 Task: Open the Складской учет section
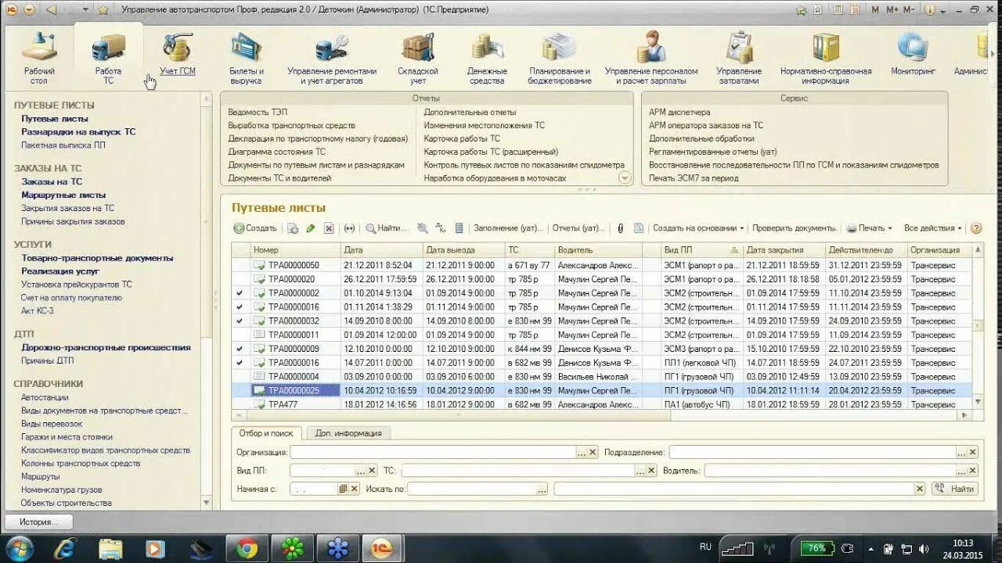(418, 59)
